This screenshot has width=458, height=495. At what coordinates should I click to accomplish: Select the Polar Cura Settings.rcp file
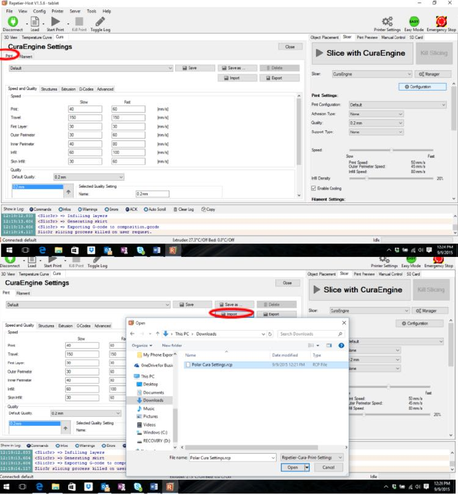(x=265, y=365)
